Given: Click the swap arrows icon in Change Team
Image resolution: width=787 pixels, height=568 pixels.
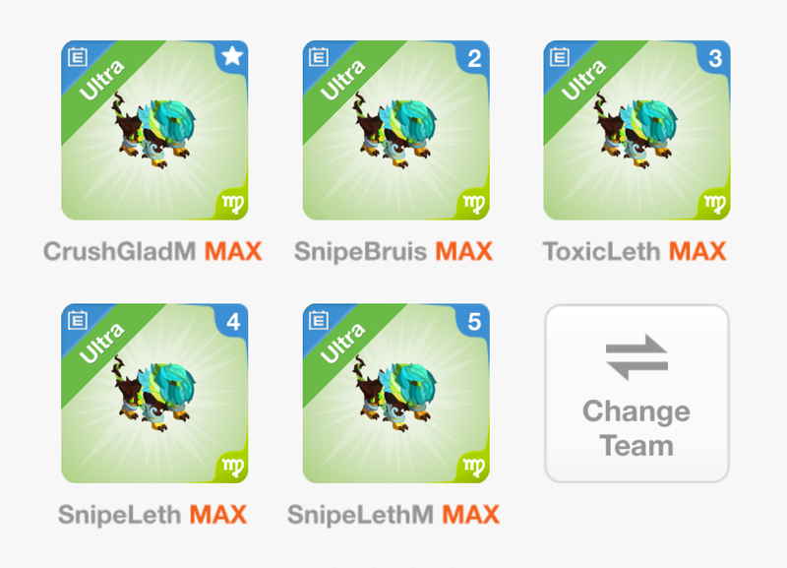Looking at the screenshot, I should (x=636, y=357).
